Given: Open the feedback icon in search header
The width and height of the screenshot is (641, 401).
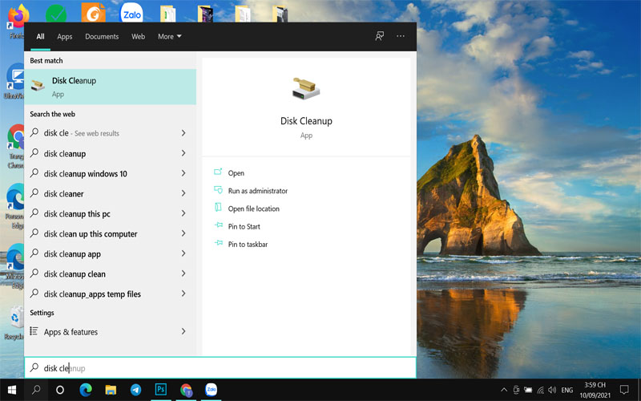Looking at the screenshot, I should (x=380, y=36).
